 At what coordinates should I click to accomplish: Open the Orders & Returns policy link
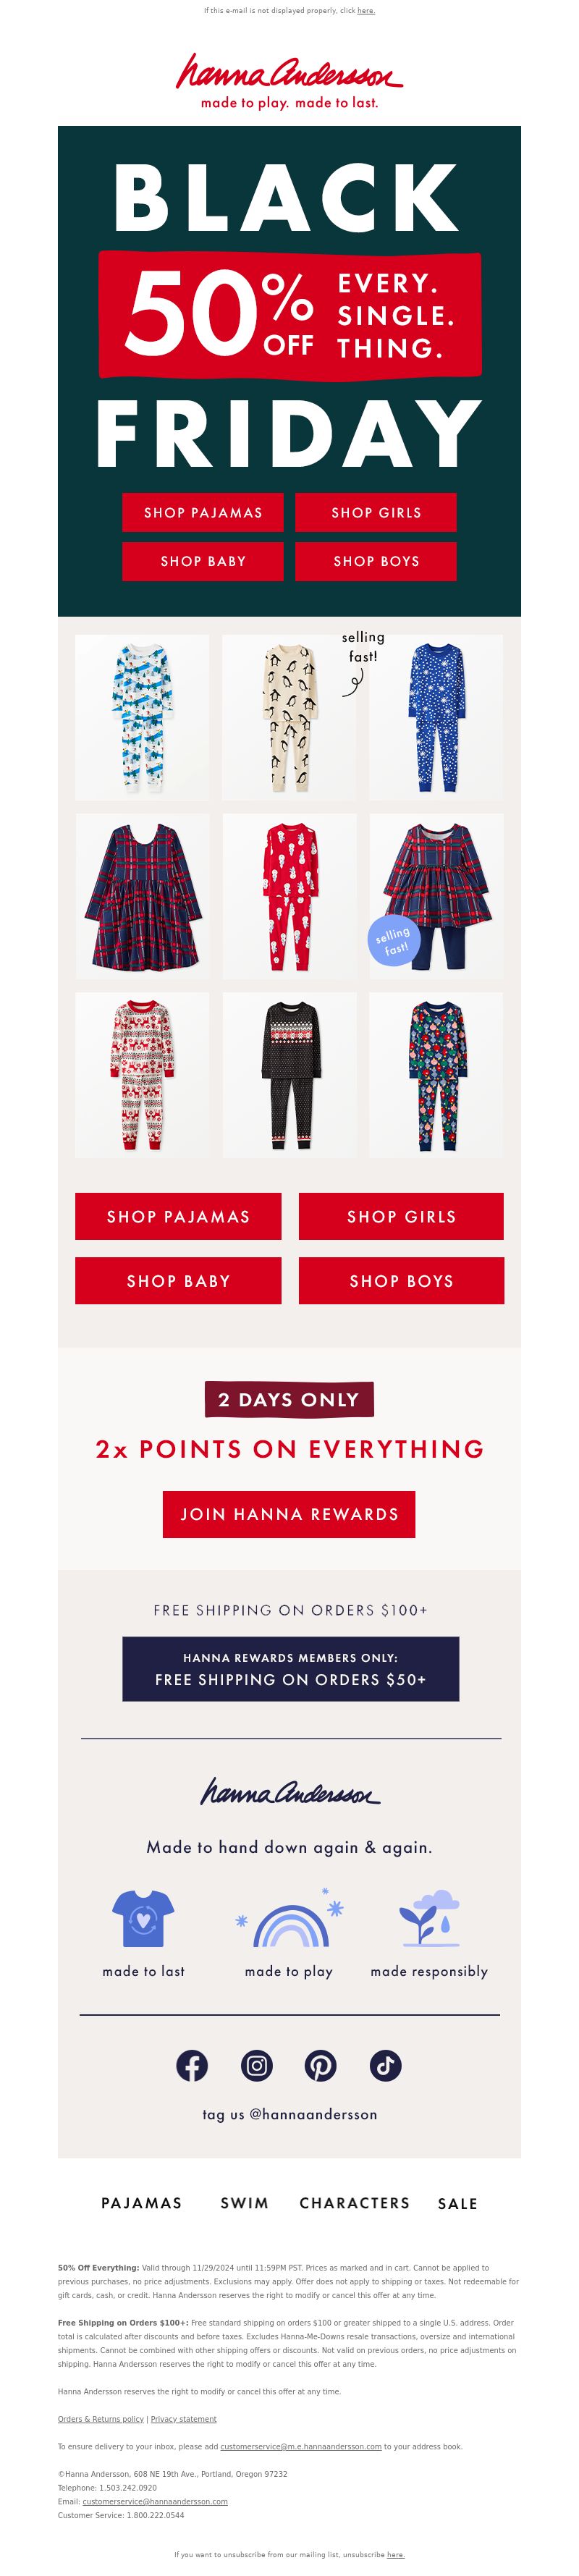pyautogui.click(x=101, y=2419)
